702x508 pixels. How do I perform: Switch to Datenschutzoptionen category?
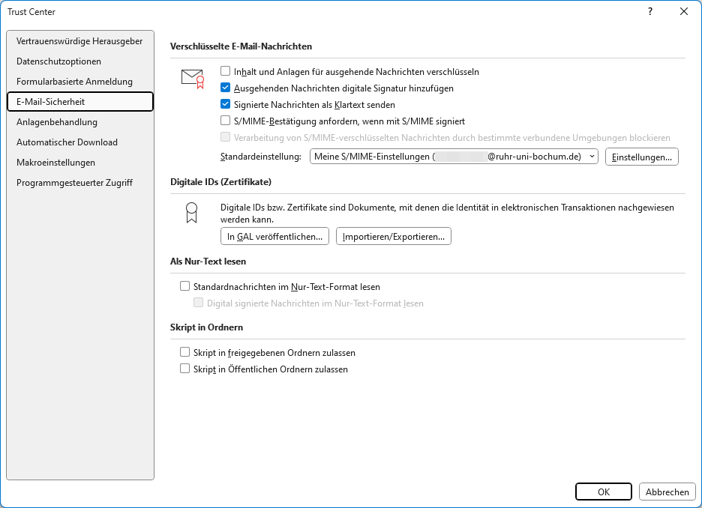point(58,61)
